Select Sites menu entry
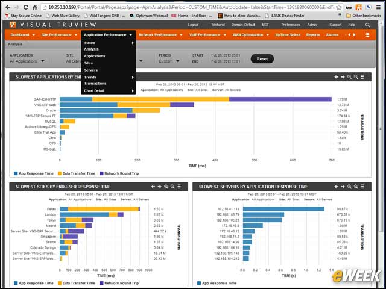Viewport: 386px width, 289px height. (x=89, y=63)
